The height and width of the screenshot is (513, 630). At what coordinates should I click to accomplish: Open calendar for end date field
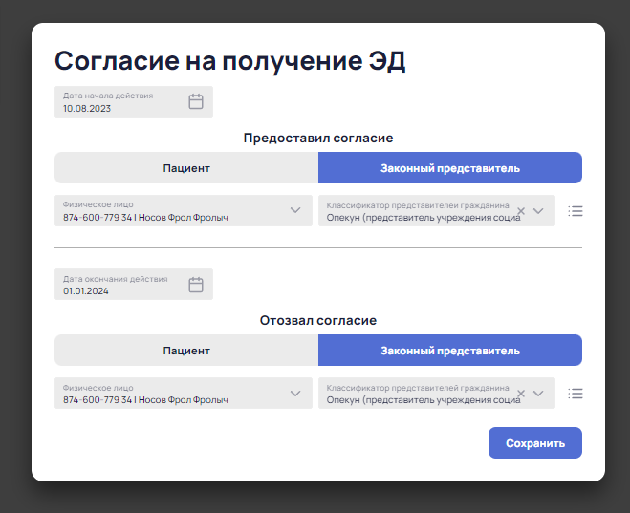point(196,285)
